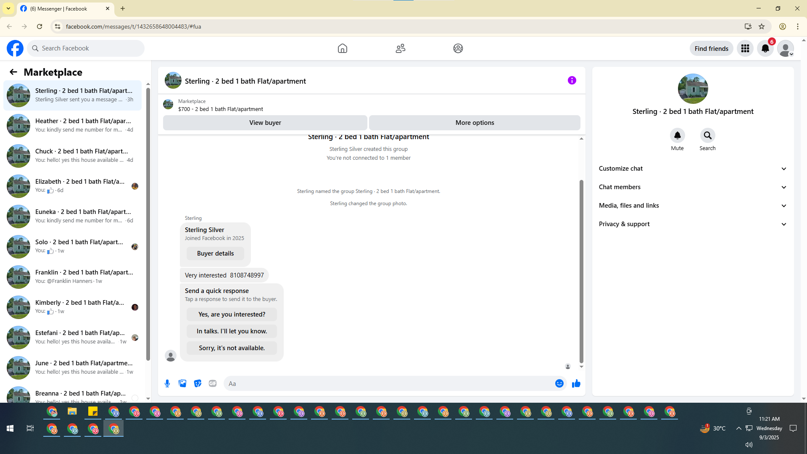The image size is (807, 454).
Task: Expand Media, files and links section
Action: [x=693, y=206]
